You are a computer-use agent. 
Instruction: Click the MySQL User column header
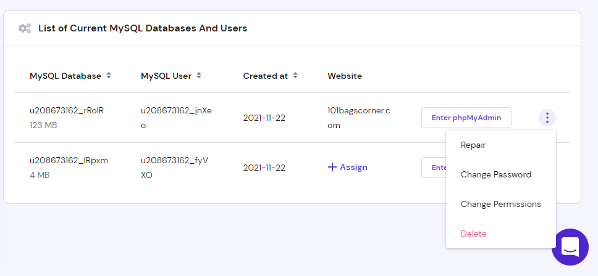(166, 76)
